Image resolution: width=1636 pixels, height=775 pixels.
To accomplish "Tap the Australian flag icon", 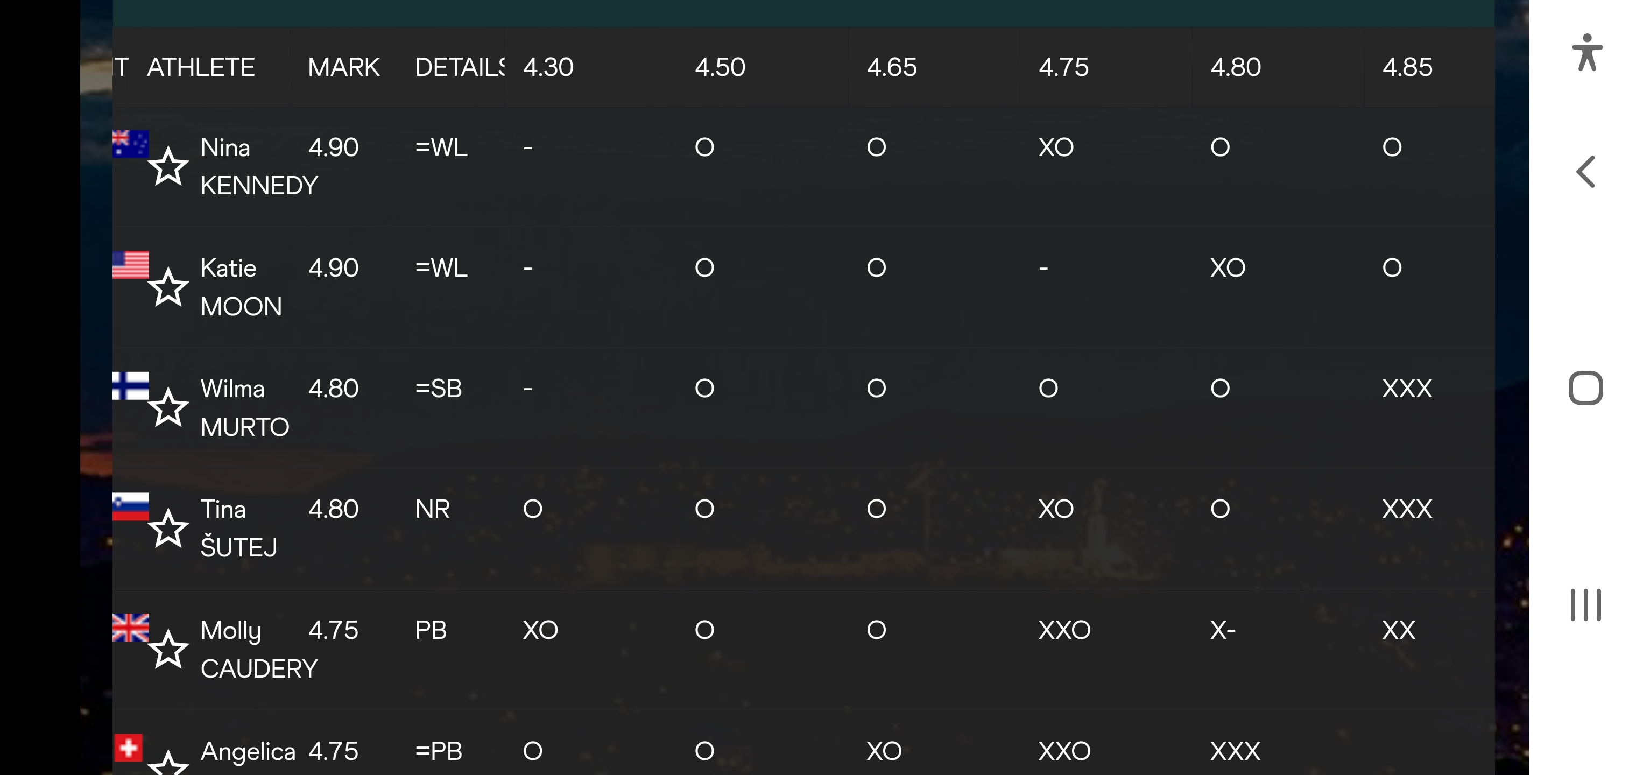I will [131, 144].
